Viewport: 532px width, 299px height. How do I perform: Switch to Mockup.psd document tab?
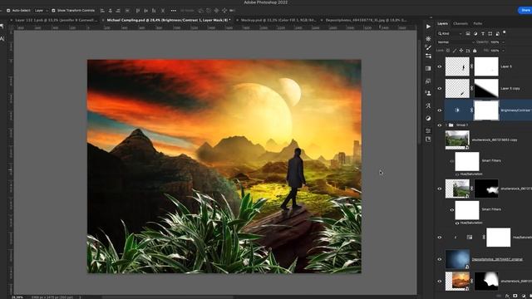[x=278, y=20]
